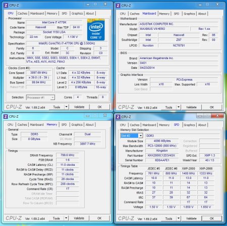The image size is (227, 226).
Task: Select the Mainboard tab in the SPD window
Action: pos(149,125)
